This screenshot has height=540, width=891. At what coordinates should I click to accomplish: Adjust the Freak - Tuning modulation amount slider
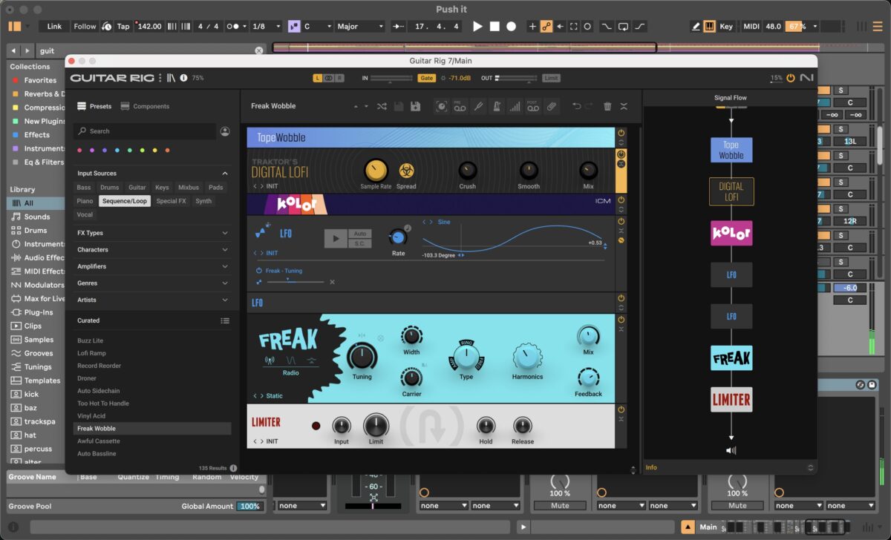point(296,282)
